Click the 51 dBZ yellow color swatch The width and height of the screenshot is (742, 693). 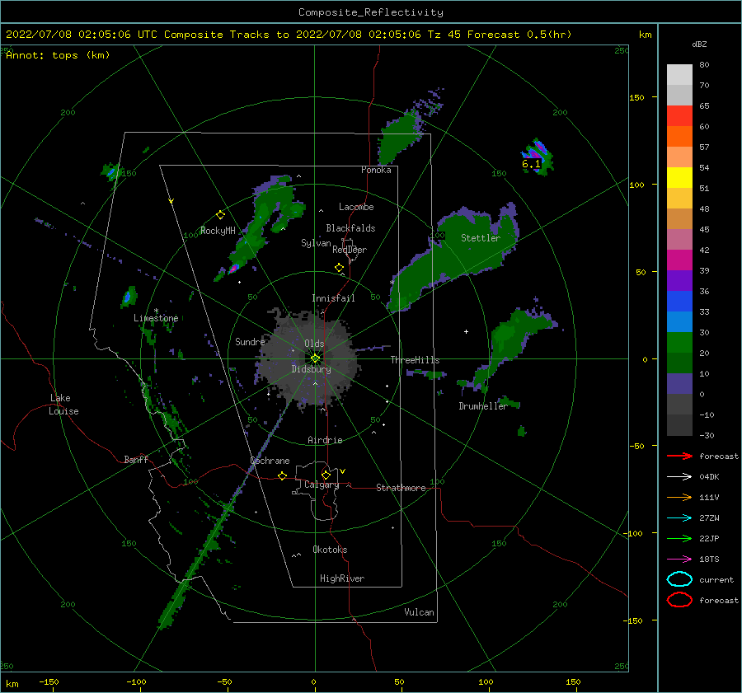pyautogui.click(x=679, y=177)
